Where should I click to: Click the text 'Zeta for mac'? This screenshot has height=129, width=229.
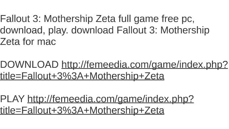click(x=28, y=42)
